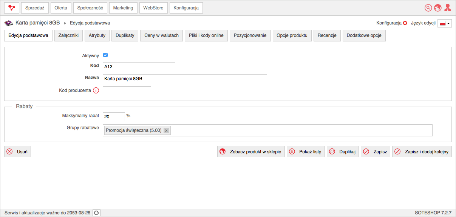456x217 pixels.
Task: Open the user profile icon
Action: coord(448,8)
